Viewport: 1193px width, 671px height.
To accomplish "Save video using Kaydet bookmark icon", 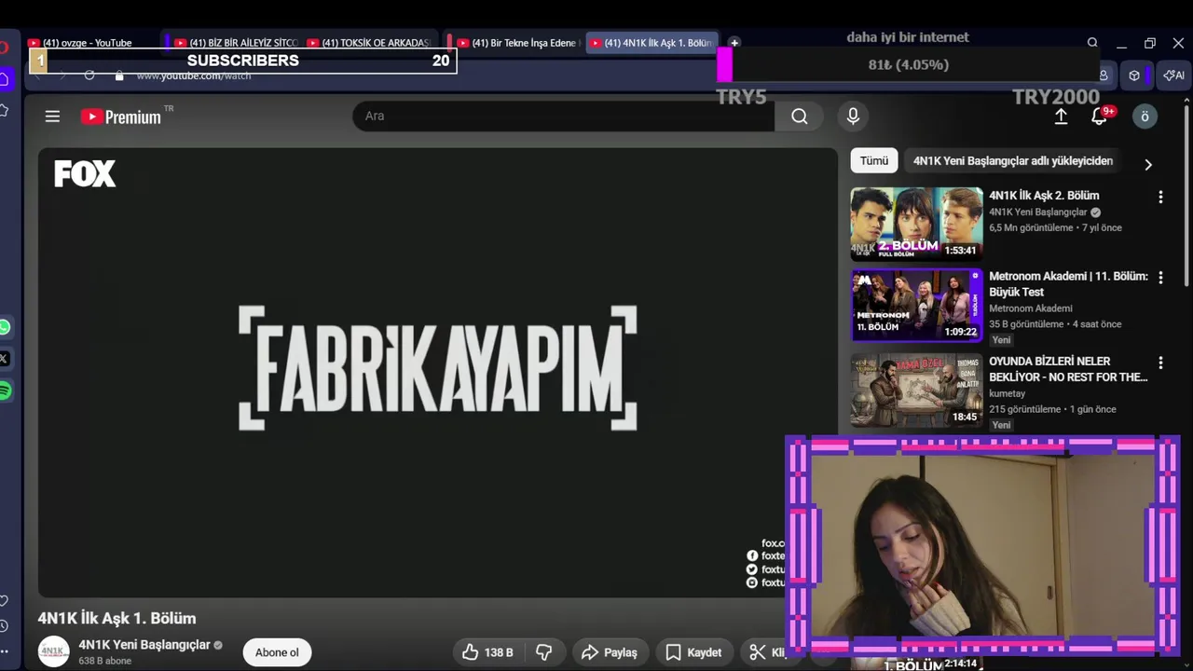I will click(693, 652).
